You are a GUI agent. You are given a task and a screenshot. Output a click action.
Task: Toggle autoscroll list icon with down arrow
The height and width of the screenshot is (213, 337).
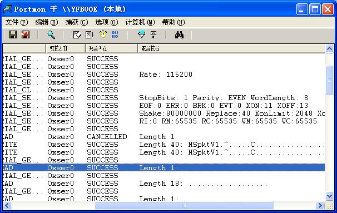coord(90,34)
